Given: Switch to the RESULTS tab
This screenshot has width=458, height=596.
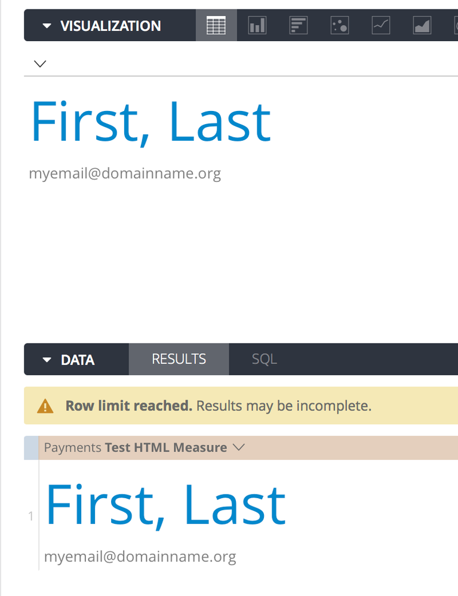Looking at the screenshot, I should pyautogui.click(x=179, y=359).
